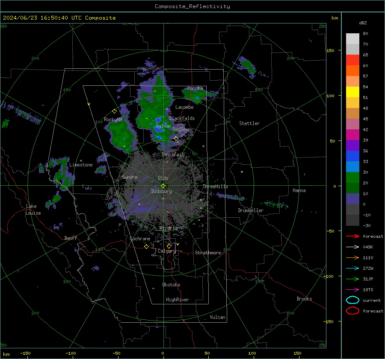Click the cyan 27ZW arrow icon
The height and width of the screenshot is (359, 385).
(352, 269)
